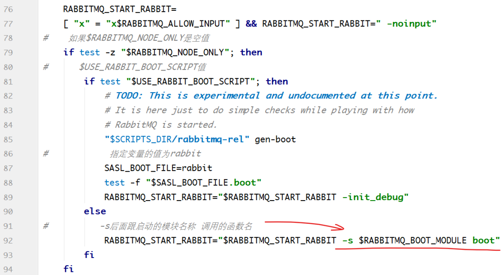Image resolution: width=501 pixels, height=275 pixels.
Task: Click the else keyword on line 90
Action: click(x=95, y=211)
